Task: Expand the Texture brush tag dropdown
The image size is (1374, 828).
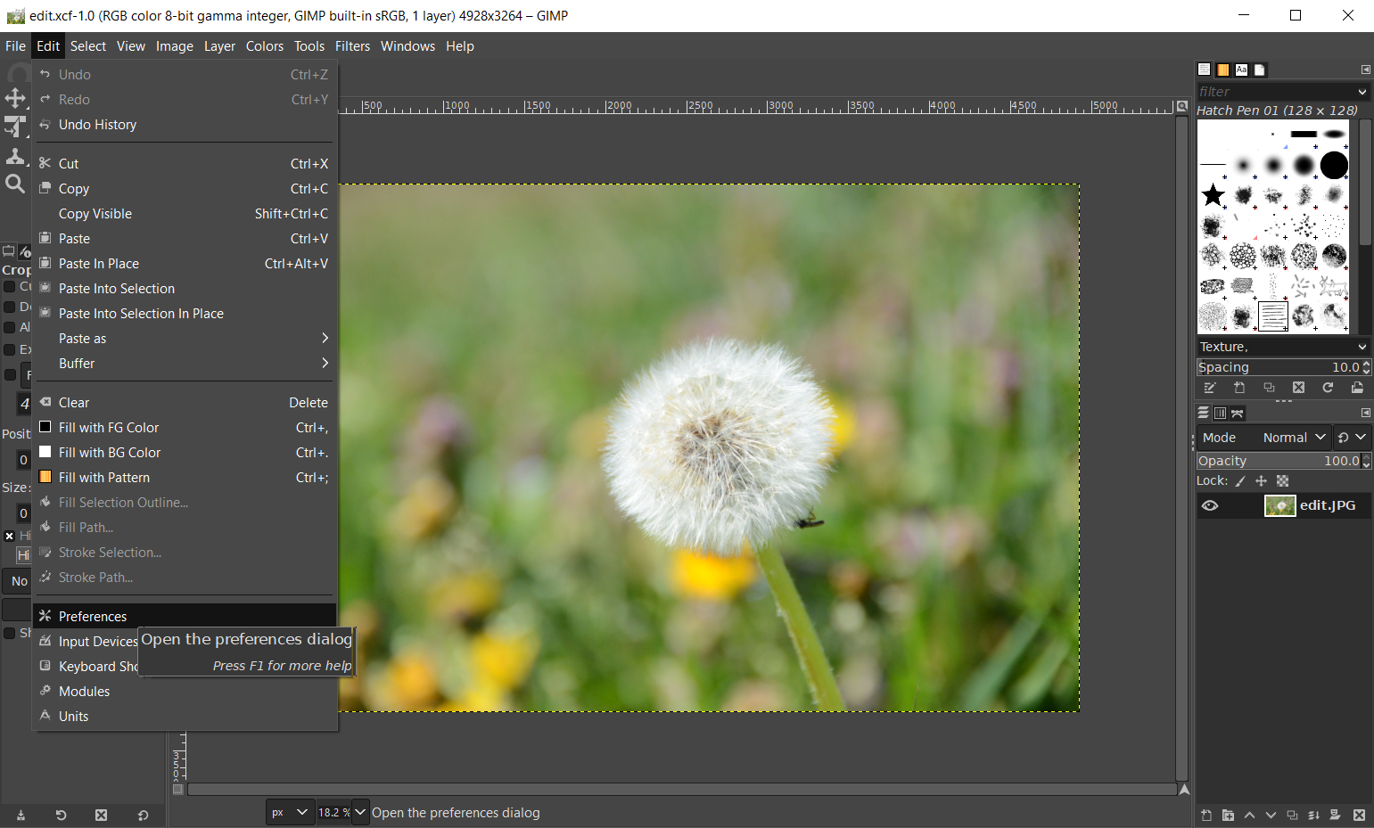Action: coord(1362,347)
